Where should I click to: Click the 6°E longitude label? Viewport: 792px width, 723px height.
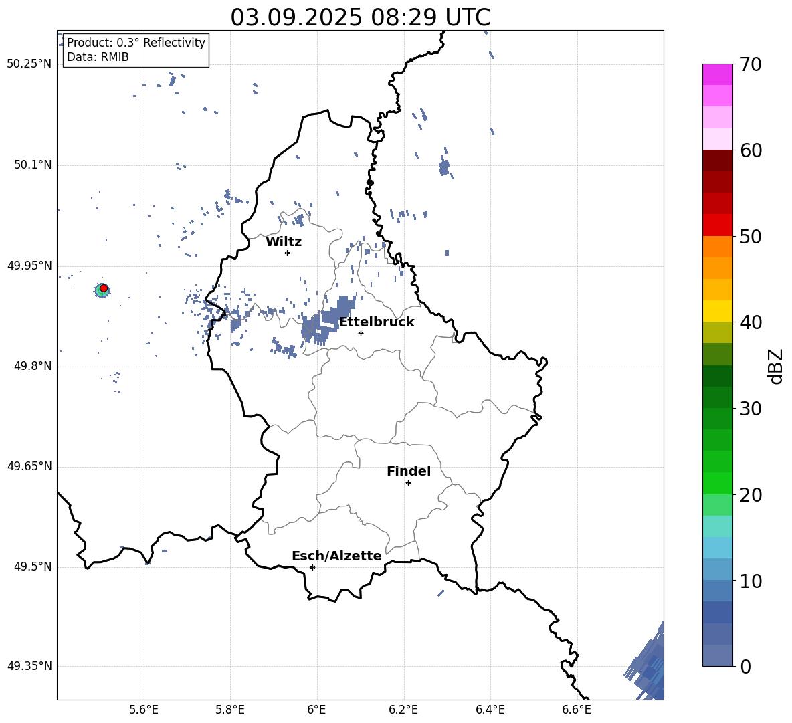tap(316, 710)
